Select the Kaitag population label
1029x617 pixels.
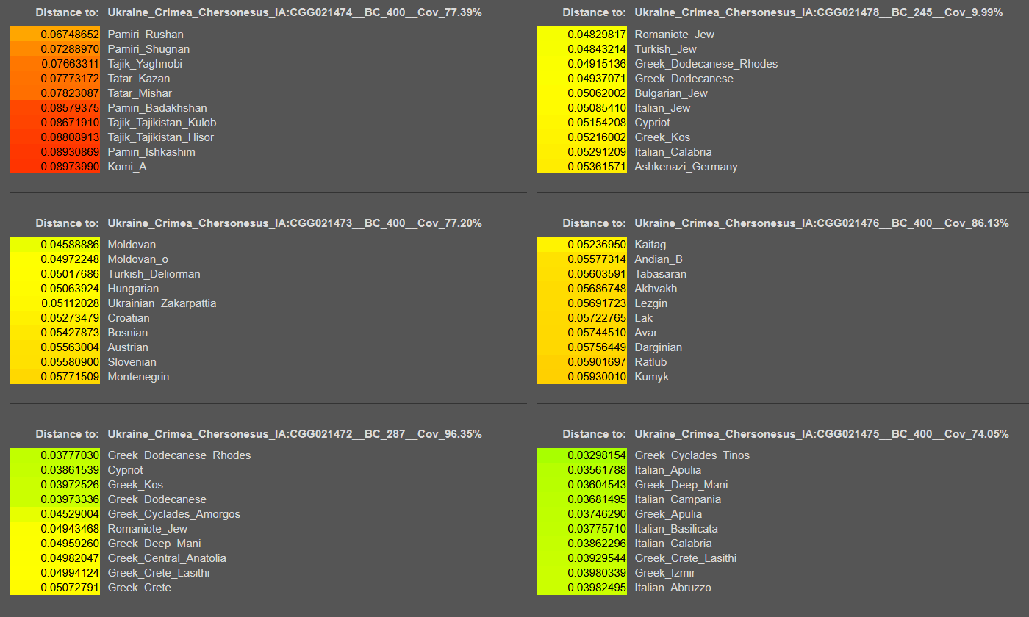coord(650,245)
